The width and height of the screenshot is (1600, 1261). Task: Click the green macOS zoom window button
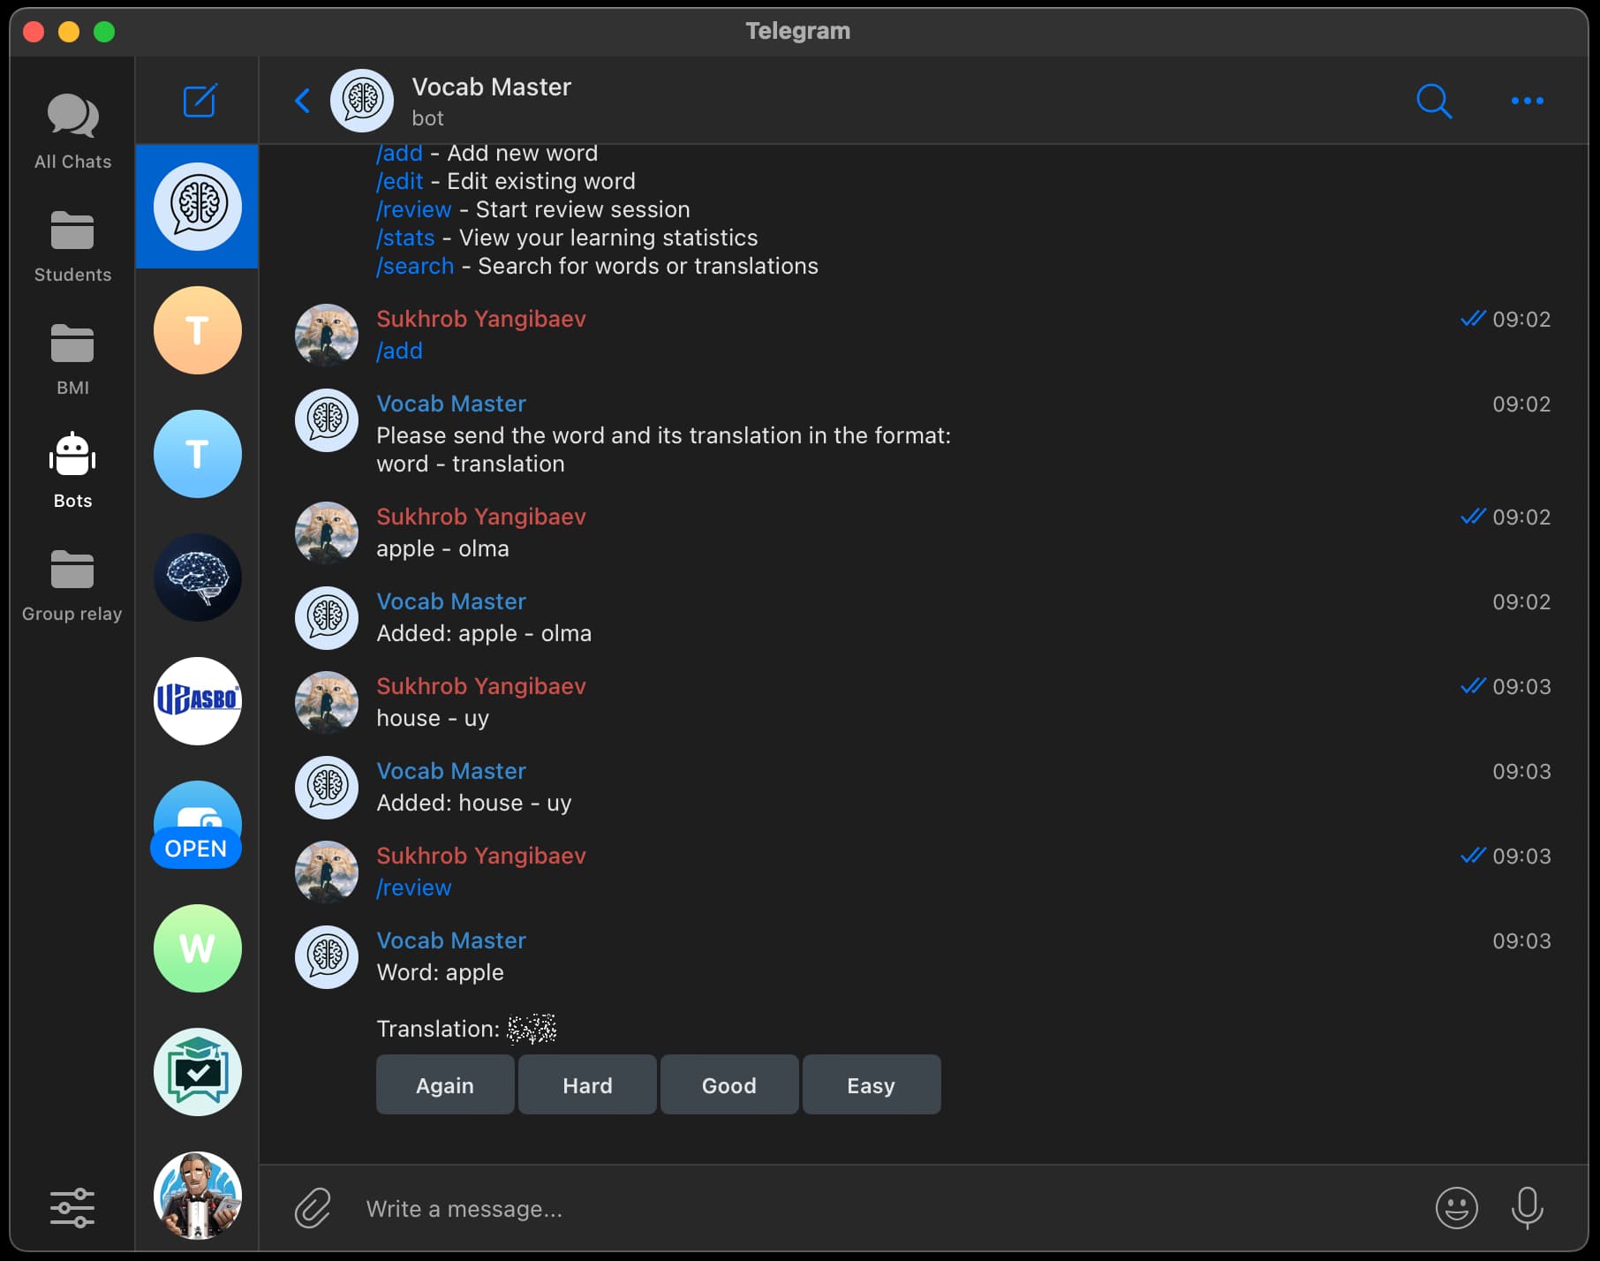click(104, 32)
